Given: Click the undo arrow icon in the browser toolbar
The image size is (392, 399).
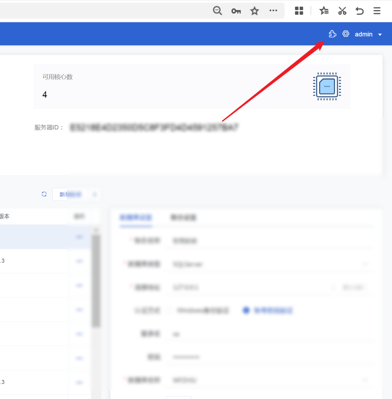Looking at the screenshot, I should pyautogui.click(x=359, y=11).
